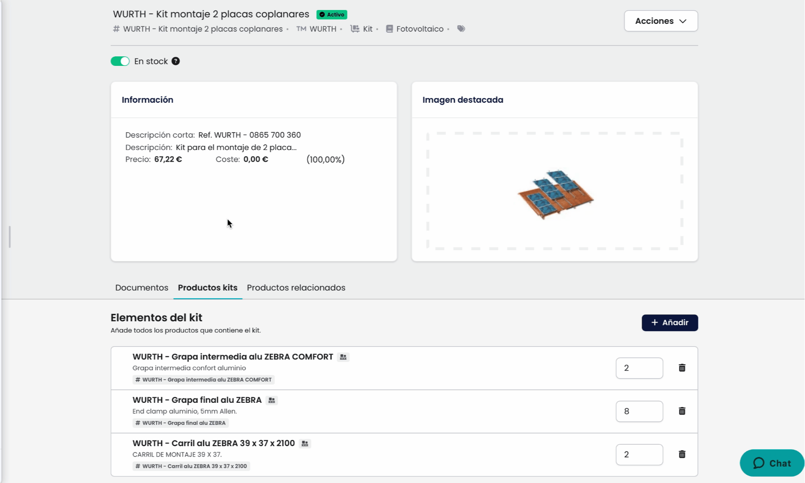Toggle the En stock switch

(x=120, y=61)
